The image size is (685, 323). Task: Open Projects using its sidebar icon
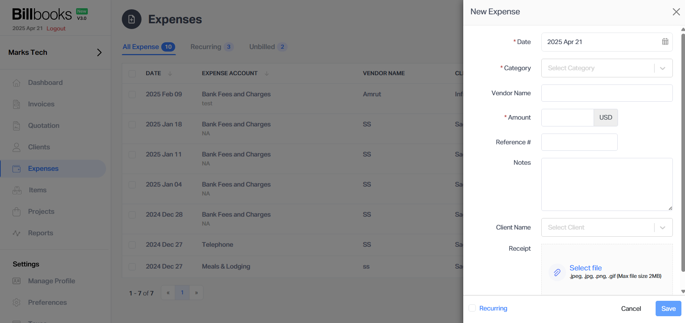click(x=16, y=211)
